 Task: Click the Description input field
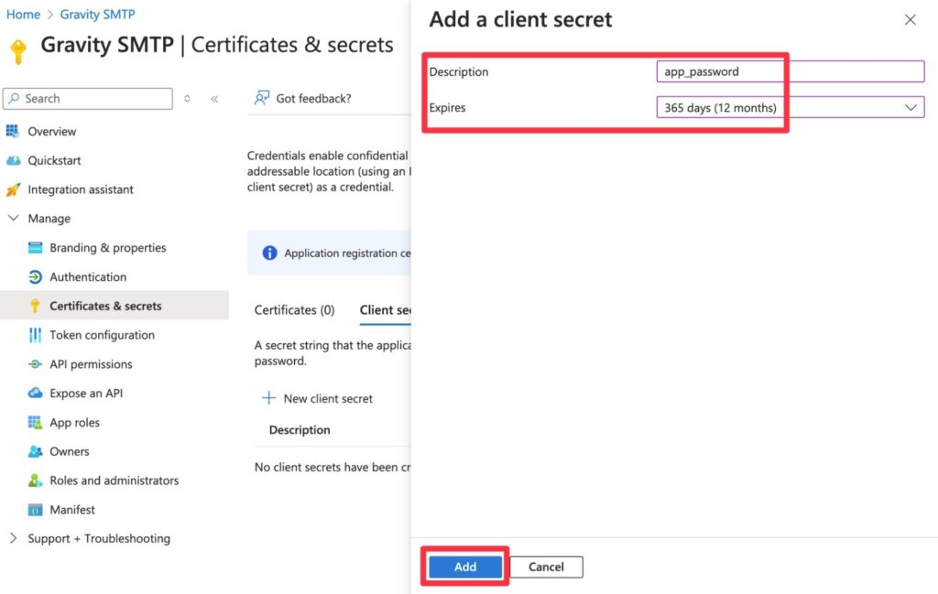click(791, 71)
